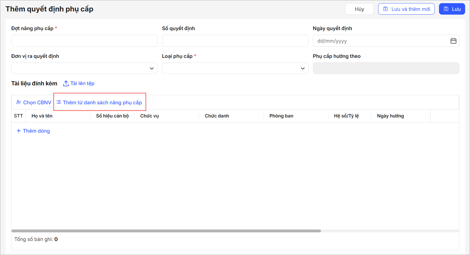The height and width of the screenshot is (255, 470).
Task: Click the upload icon beside Tải lên tệp
Action: click(66, 83)
